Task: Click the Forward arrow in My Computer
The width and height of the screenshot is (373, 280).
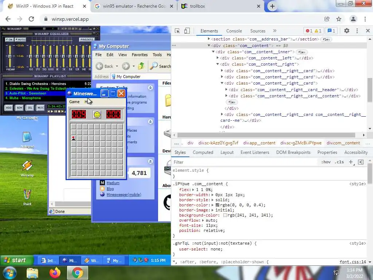Action: 126,66
